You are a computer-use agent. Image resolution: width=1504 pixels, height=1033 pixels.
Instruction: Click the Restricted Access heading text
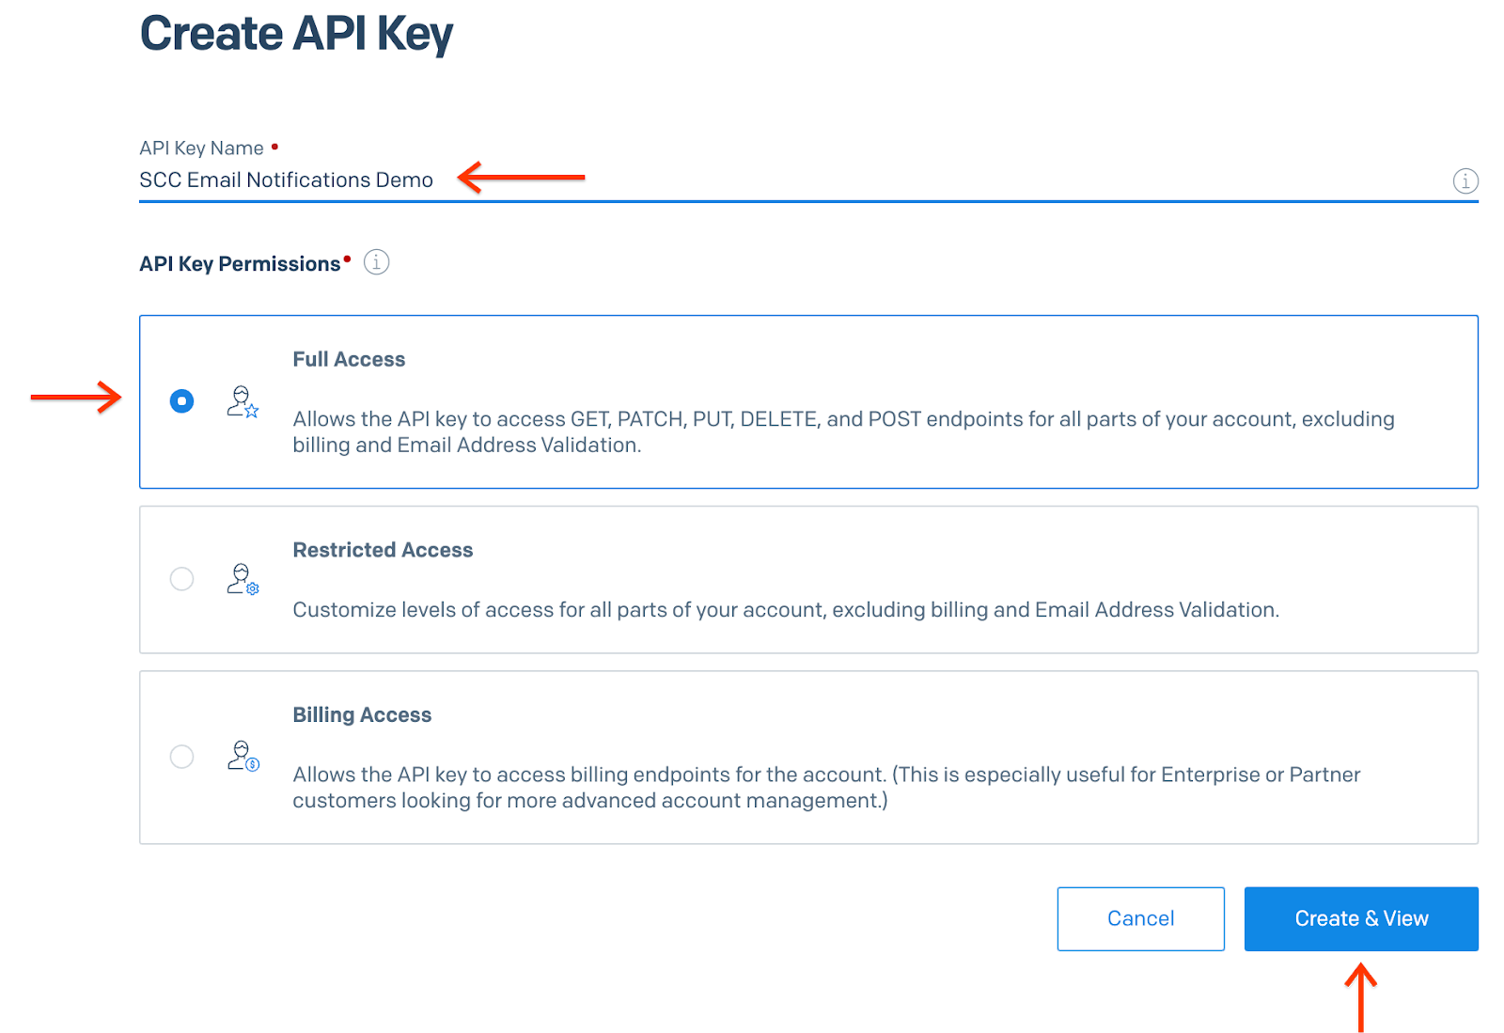tap(383, 550)
